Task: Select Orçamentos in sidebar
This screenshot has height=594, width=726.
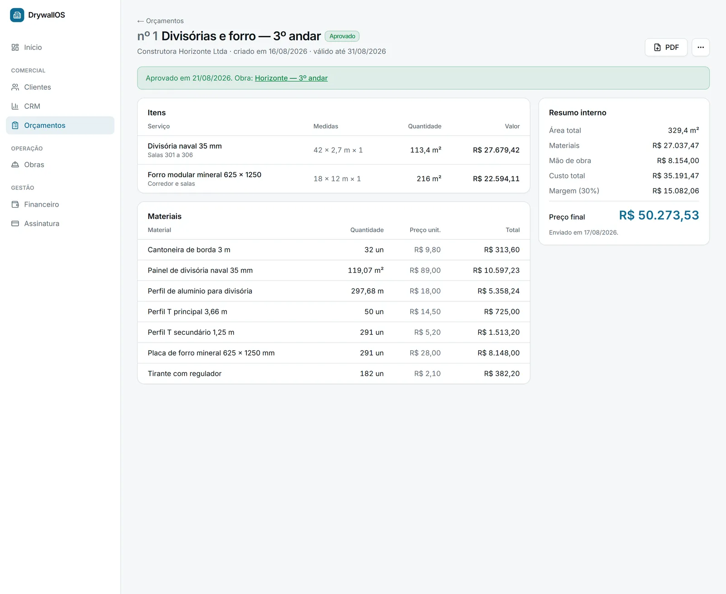Action: point(60,126)
